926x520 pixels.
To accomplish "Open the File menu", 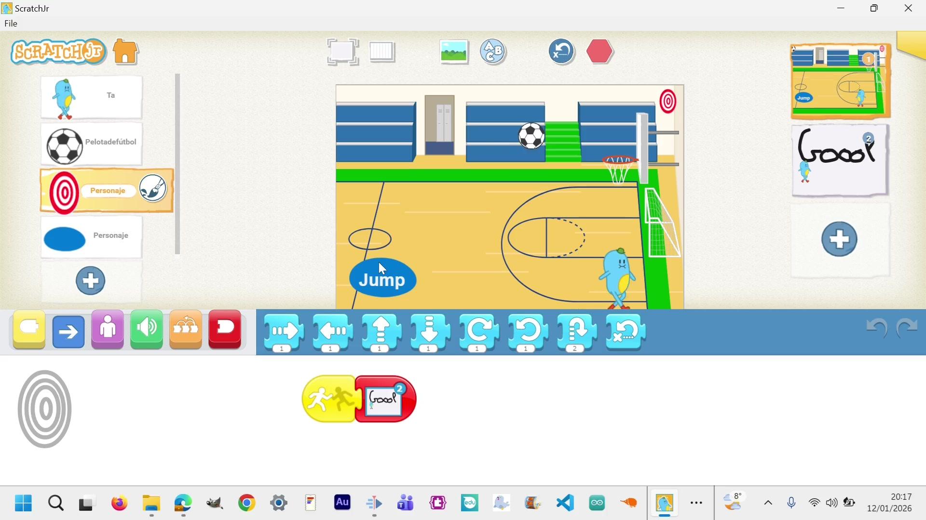I will tap(11, 24).
